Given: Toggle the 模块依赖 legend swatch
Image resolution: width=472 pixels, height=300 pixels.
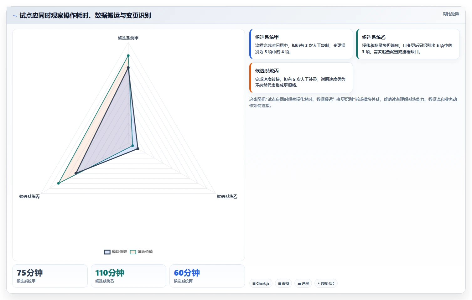Looking at the screenshot, I should (107, 252).
